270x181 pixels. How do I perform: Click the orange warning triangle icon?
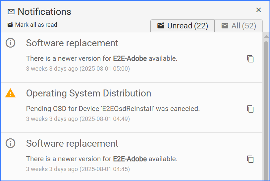11,93
